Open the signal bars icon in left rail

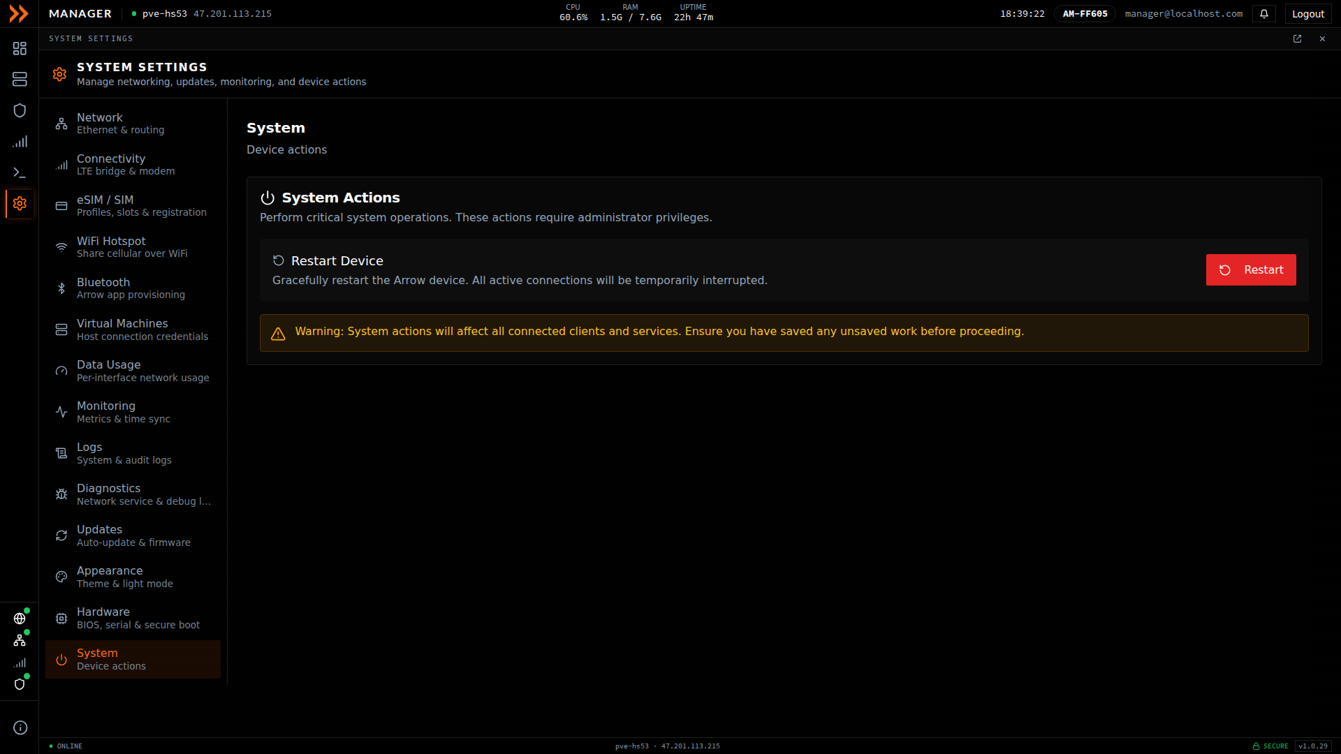point(20,142)
